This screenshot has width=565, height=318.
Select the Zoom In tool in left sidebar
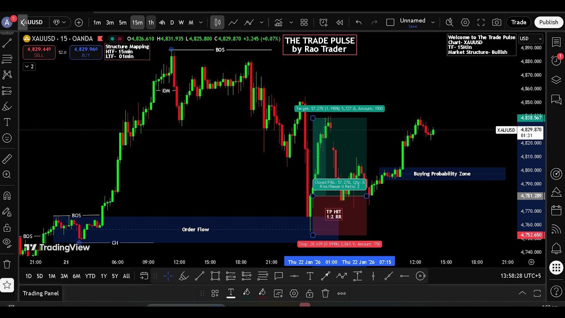click(x=7, y=174)
